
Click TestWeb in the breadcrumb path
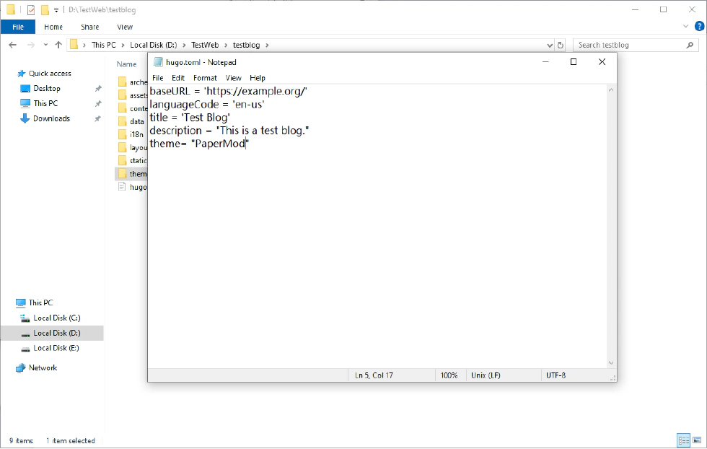205,45
